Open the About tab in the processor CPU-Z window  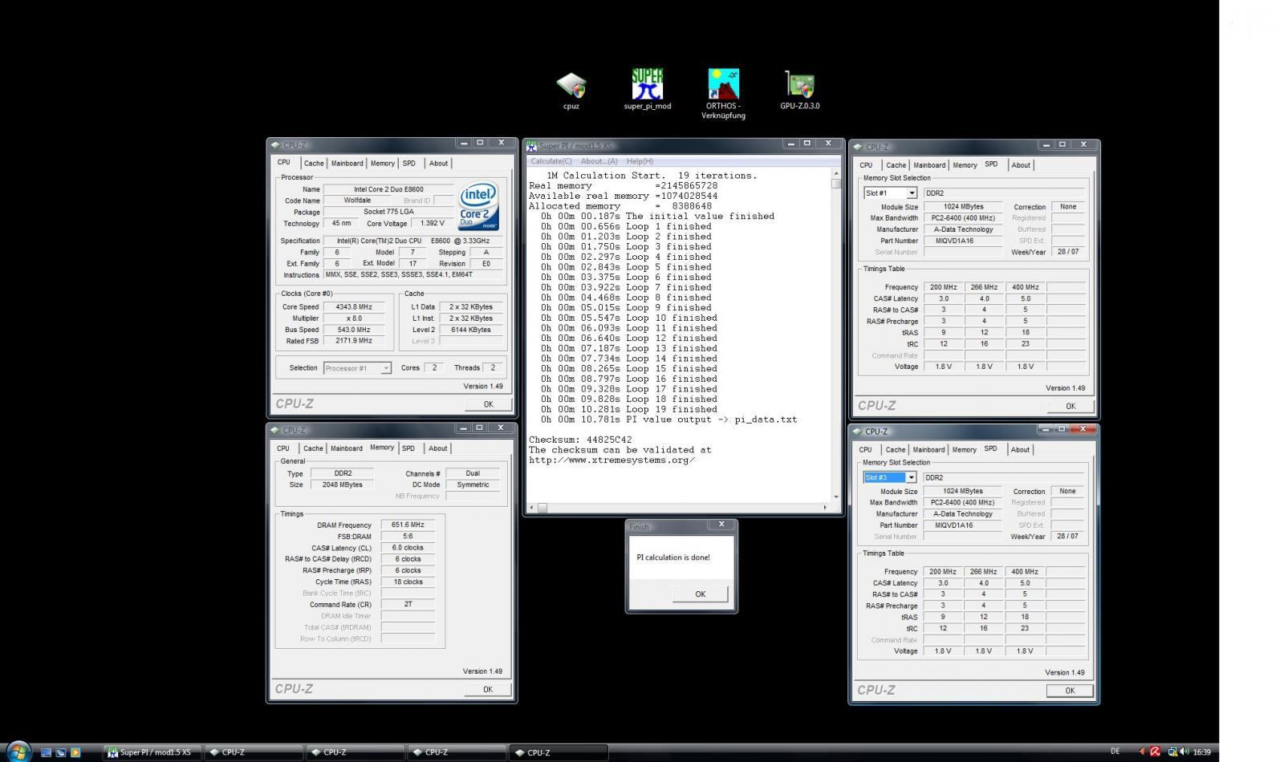(x=438, y=164)
